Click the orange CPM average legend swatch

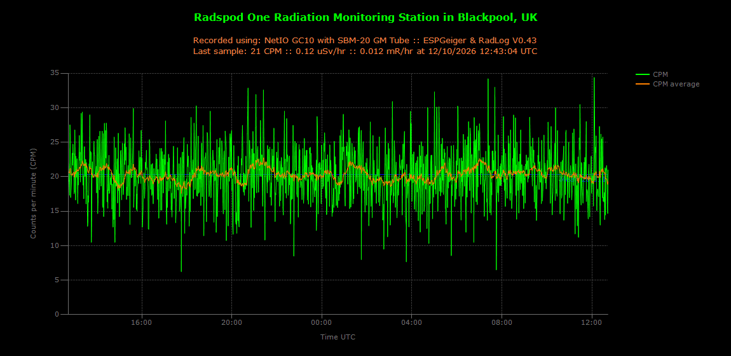(x=642, y=84)
